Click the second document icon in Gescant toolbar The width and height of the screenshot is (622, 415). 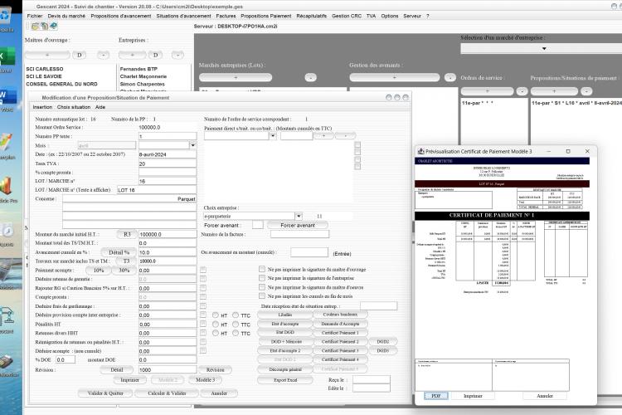tap(44, 27)
